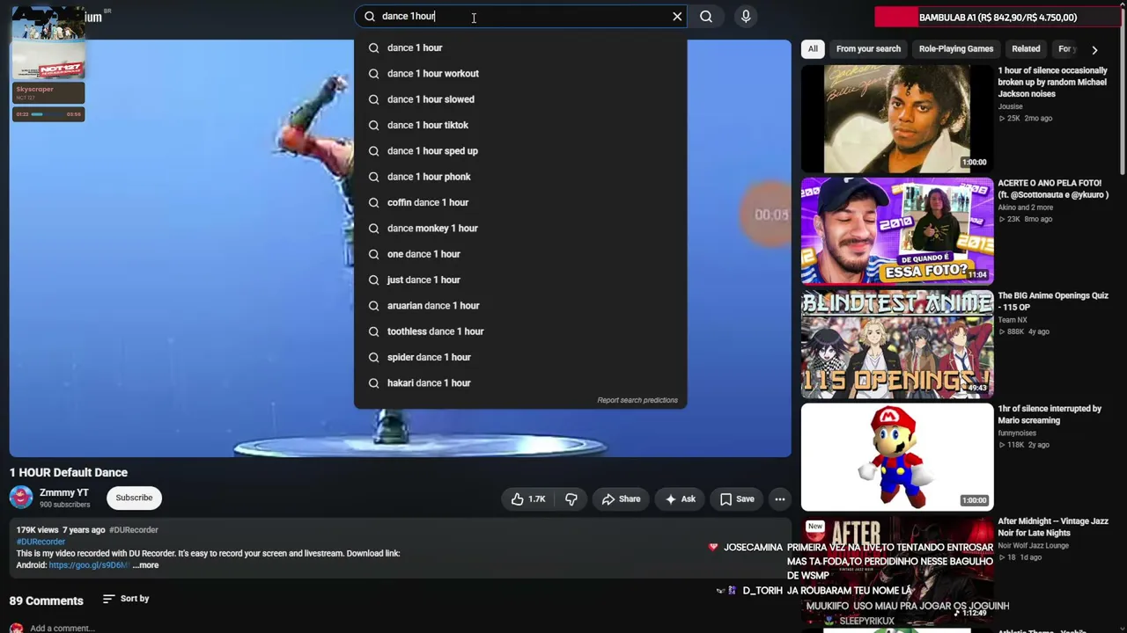
Task: Switch to the "From your search" chip
Action: (868, 49)
